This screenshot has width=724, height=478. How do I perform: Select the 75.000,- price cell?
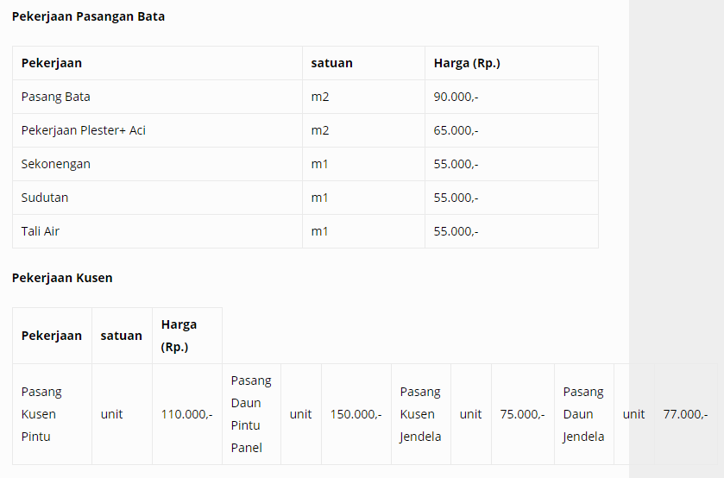coord(523,414)
